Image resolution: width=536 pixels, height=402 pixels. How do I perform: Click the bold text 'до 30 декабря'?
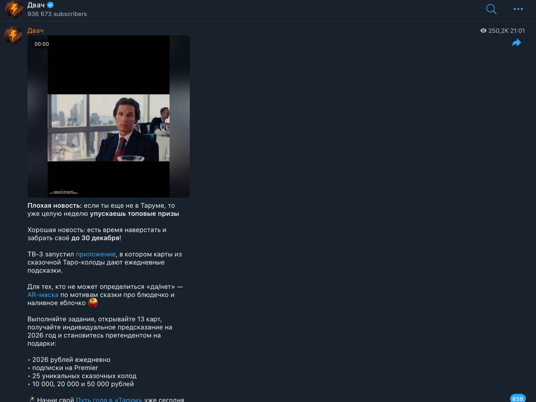(95, 238)
